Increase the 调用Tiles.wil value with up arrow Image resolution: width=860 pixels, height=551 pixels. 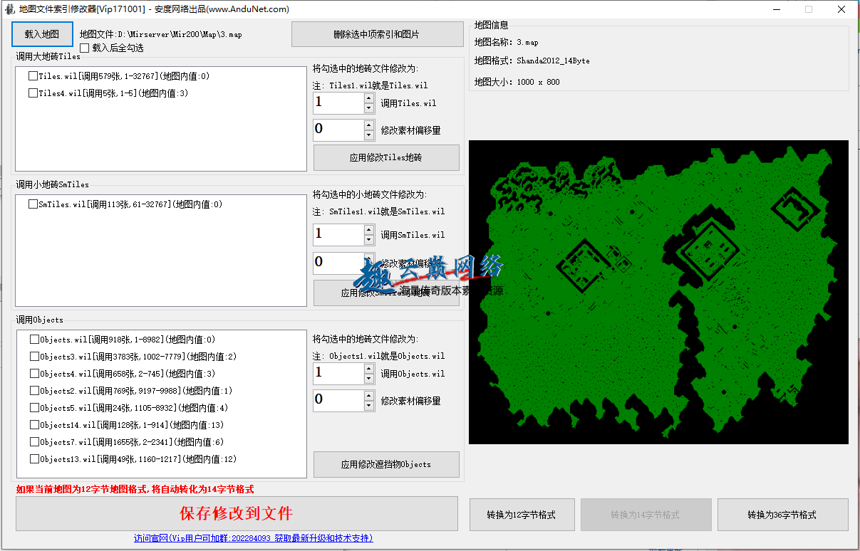tap(368, 98)
